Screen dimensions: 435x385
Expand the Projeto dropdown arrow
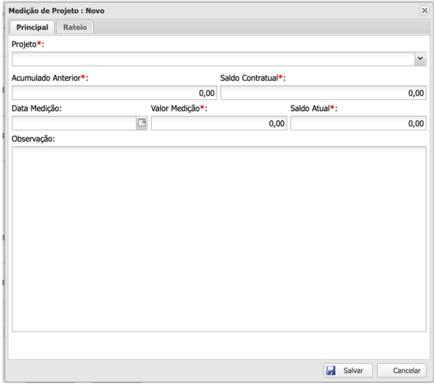coord(420,59)
